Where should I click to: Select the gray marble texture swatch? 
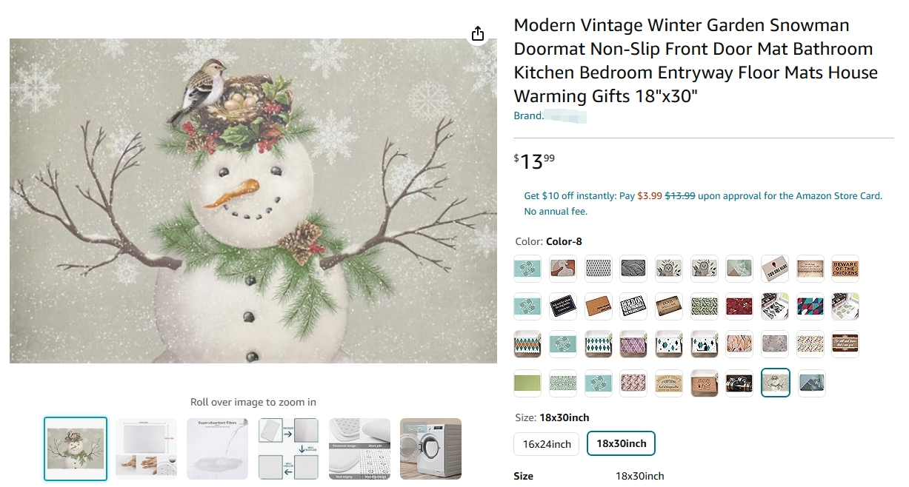(x=774, y=344)
